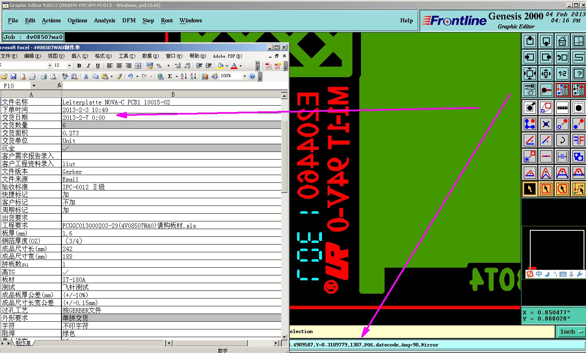Click the pan up icon in Genesis toolbar
The image size is (586, 353).
pos(530,41)
